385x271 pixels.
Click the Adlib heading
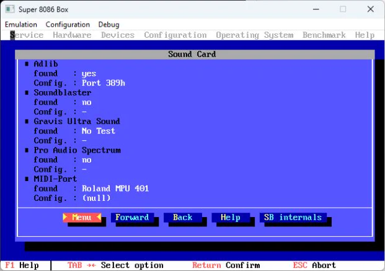(x=46, y=64)
